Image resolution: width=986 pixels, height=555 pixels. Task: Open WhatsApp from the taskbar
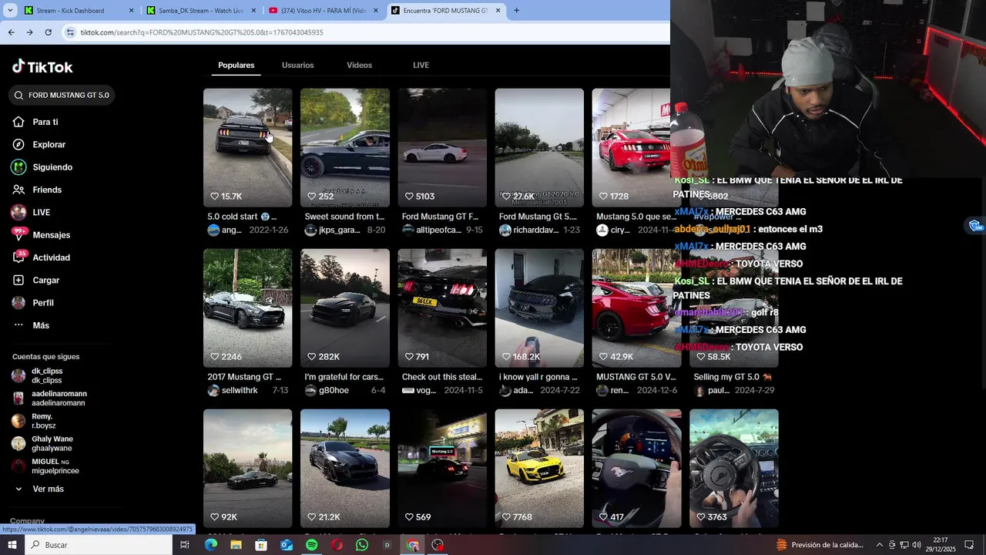tap(362, 545)
